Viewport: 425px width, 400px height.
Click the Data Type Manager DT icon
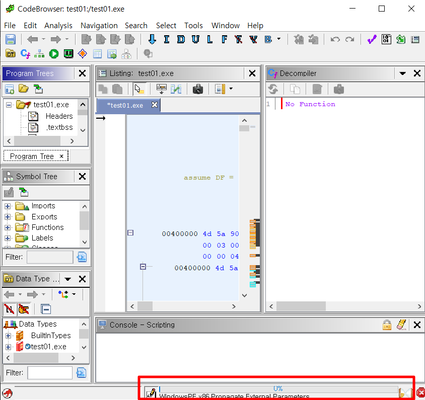click(10, 54)
